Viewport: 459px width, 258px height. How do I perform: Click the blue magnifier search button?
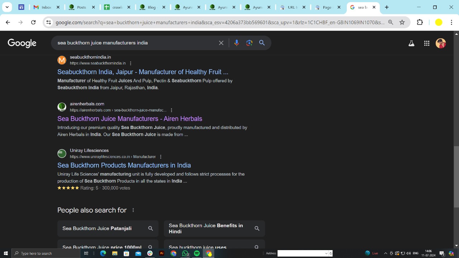[x=262, y=43]
